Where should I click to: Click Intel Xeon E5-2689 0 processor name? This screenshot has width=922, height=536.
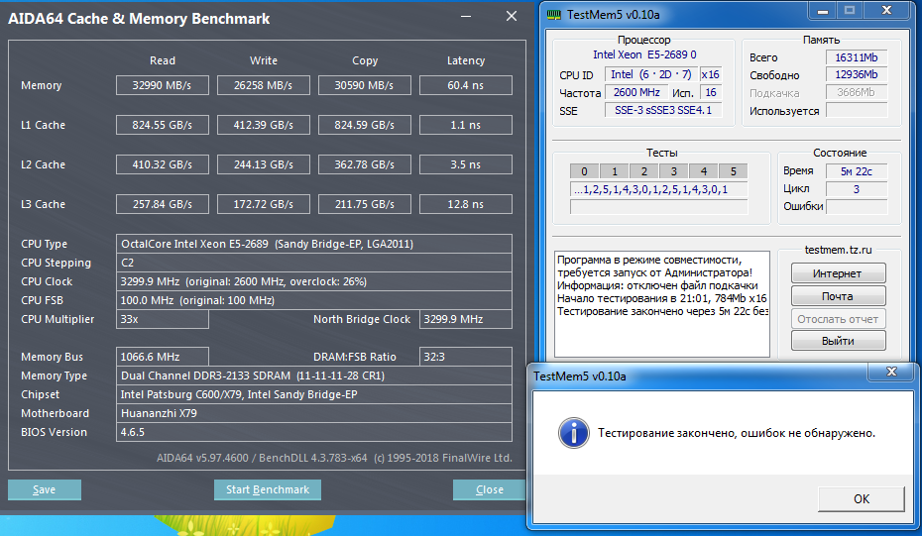click(644, 54)
